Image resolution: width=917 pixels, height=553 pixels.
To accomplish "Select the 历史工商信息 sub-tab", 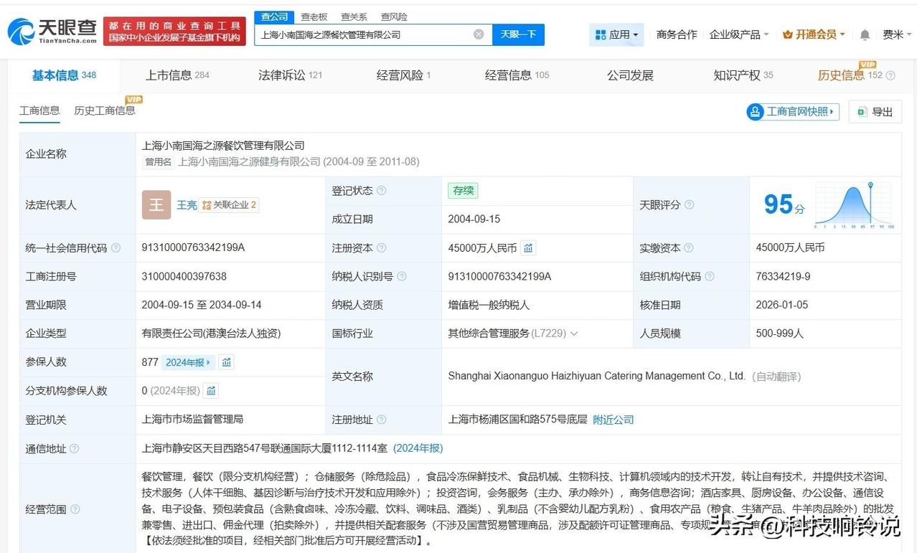I will pos(105,110).
